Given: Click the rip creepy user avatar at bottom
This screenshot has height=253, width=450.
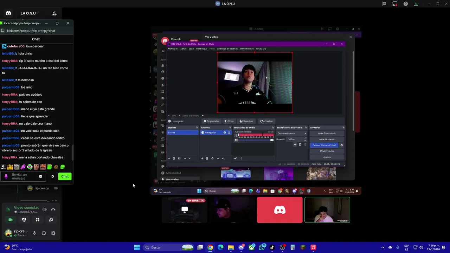Looking at the screenshot, I should (8, 233).
